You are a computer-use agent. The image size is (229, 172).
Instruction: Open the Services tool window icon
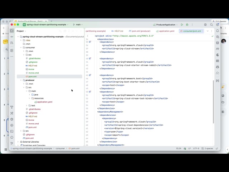[x=12, y=125]
